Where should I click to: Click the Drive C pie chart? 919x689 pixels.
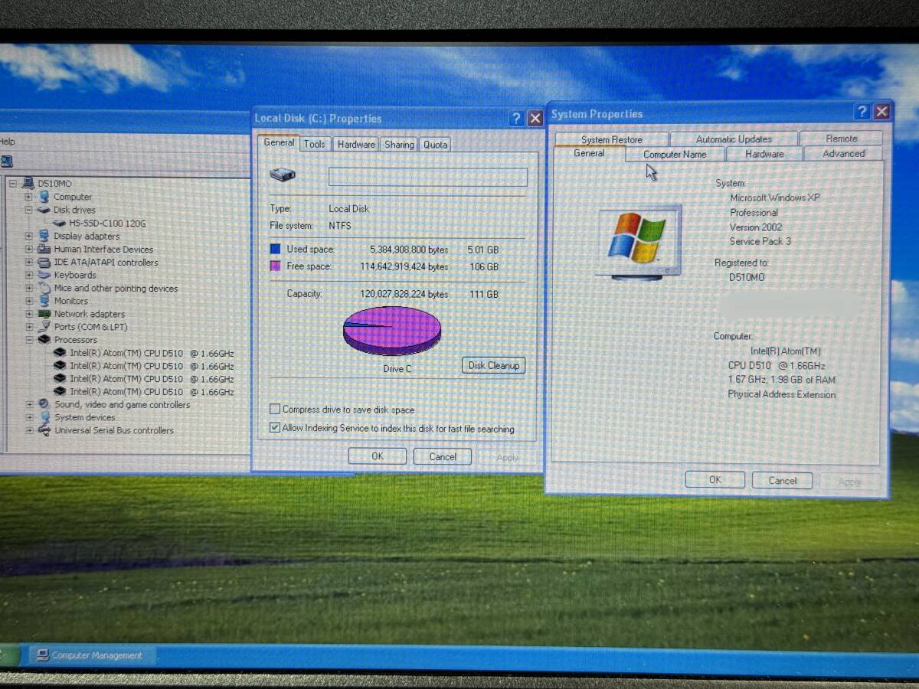pyautogui.click(x=392, y=331)
